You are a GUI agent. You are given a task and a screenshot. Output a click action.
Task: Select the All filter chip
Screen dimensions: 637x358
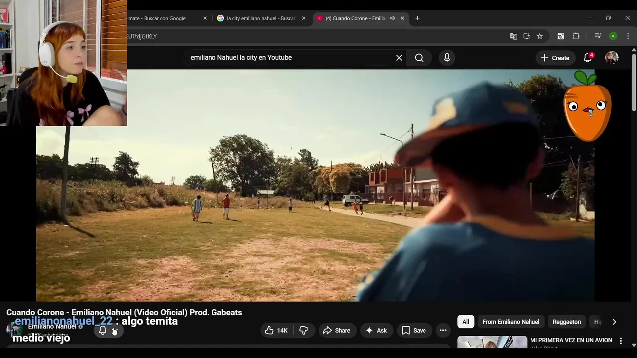click(x=466, y=322)
